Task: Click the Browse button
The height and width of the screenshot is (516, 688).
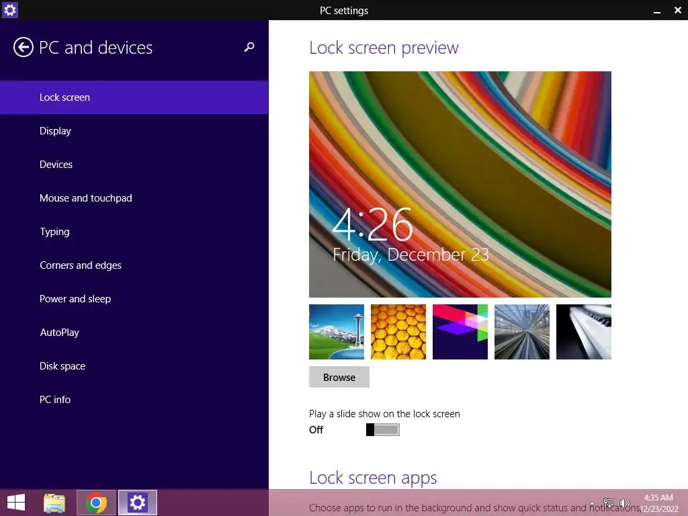Action: click(x=339, y=377)
